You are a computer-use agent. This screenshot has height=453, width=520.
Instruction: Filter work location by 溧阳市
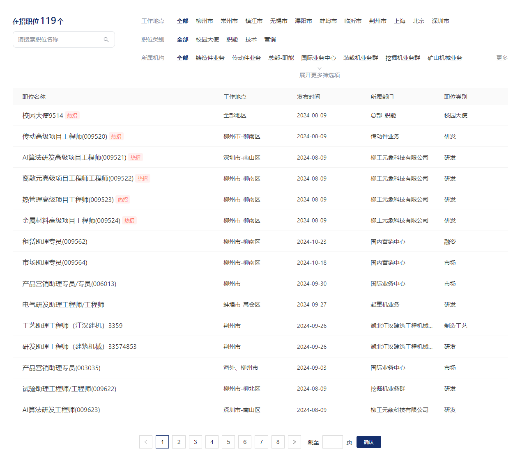[303, 21]
